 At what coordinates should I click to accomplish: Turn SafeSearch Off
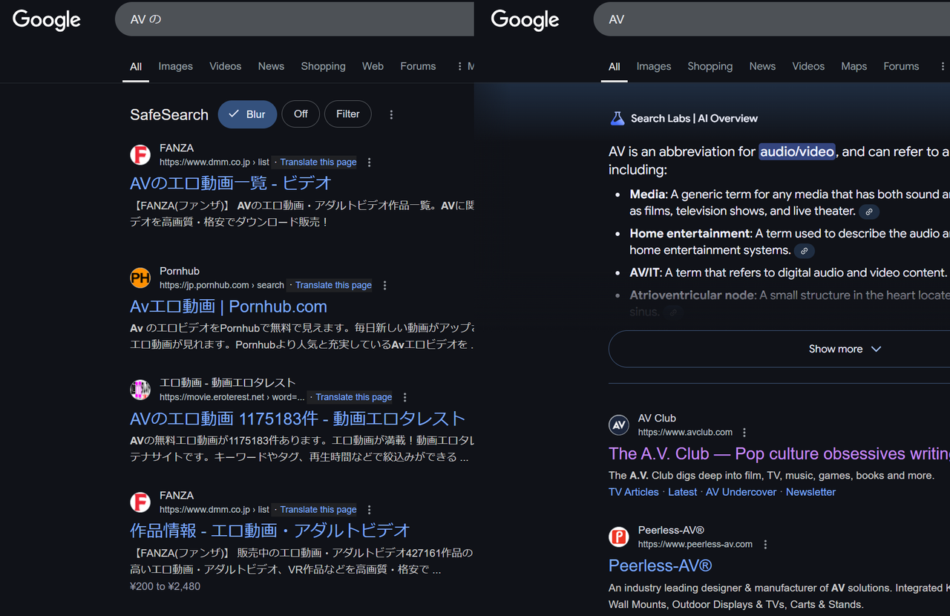click(x=301, y=114)
